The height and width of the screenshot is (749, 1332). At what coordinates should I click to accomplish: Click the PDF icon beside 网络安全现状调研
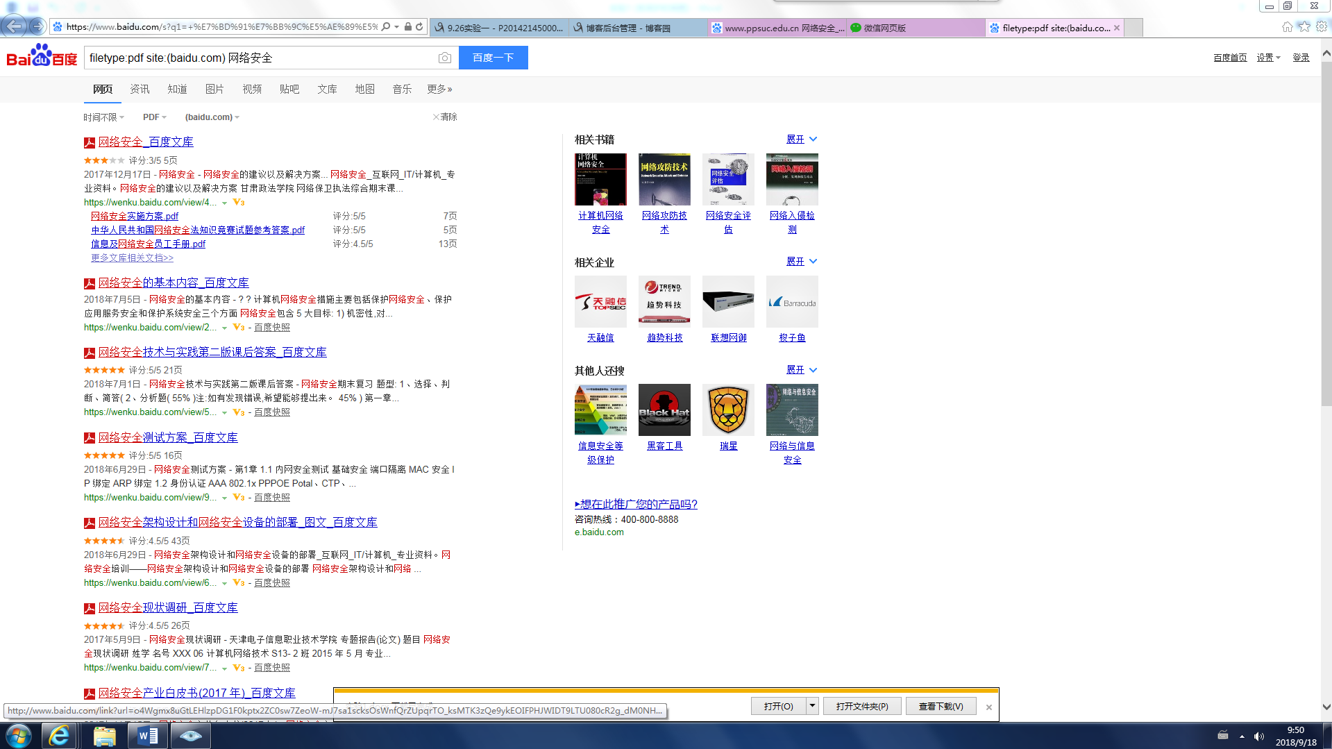tap(90, 609)
